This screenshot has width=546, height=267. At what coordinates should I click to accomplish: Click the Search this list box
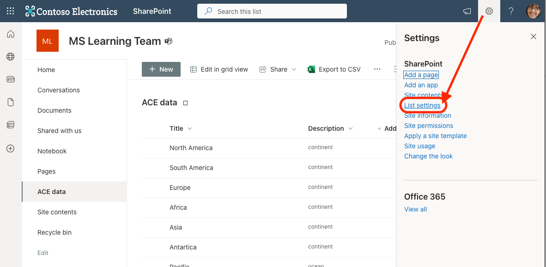272,11
